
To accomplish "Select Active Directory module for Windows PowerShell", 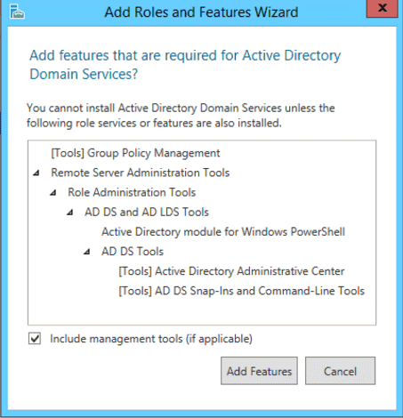I will [223, 232].
